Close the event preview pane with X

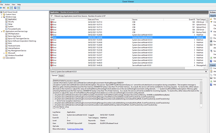[x=206, y=72]
